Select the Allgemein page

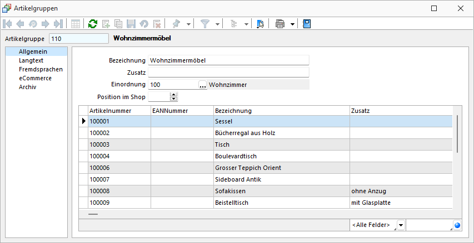point(33,51)
